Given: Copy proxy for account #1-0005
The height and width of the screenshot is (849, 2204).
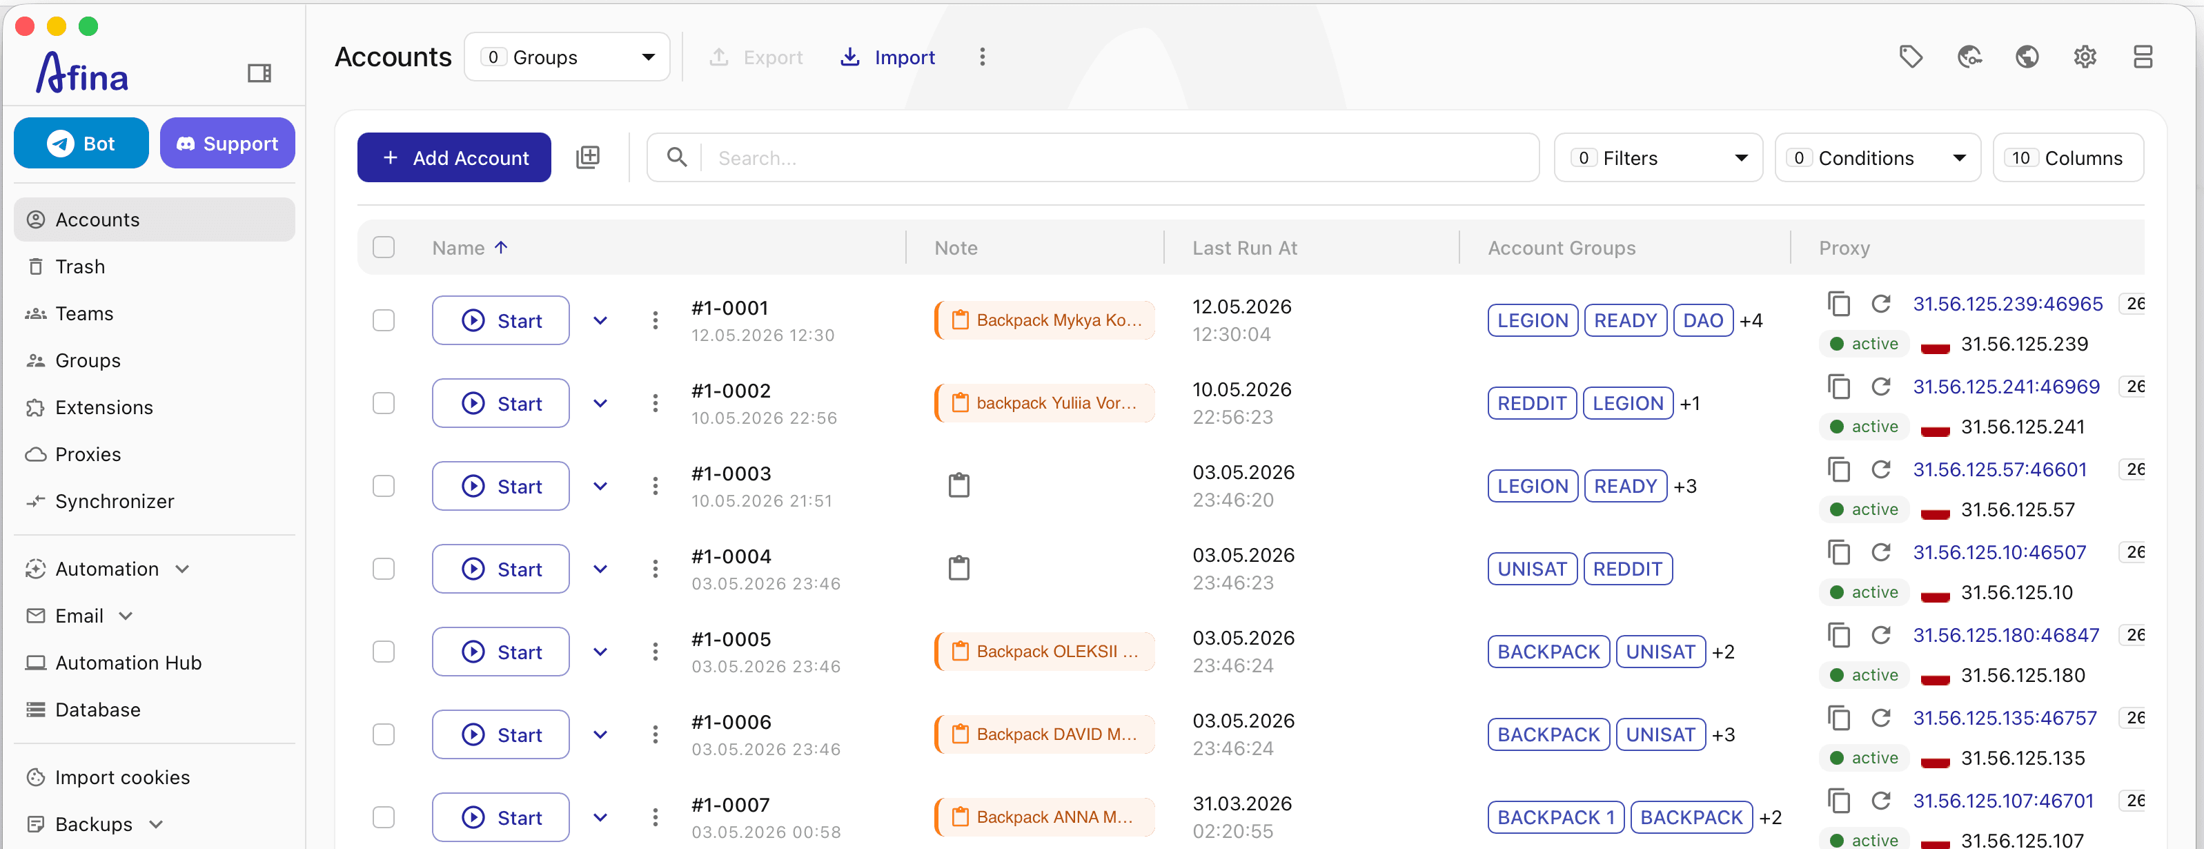Looking at the screenshot, I should click(1839, 635).
